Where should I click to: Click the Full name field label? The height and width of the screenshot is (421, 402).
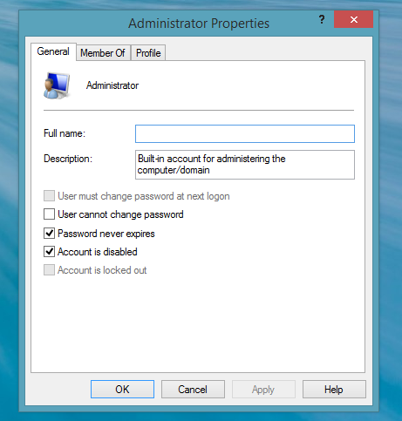coord(65,133)
